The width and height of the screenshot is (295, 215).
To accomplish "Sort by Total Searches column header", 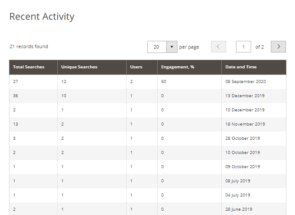I will (29, 67).
